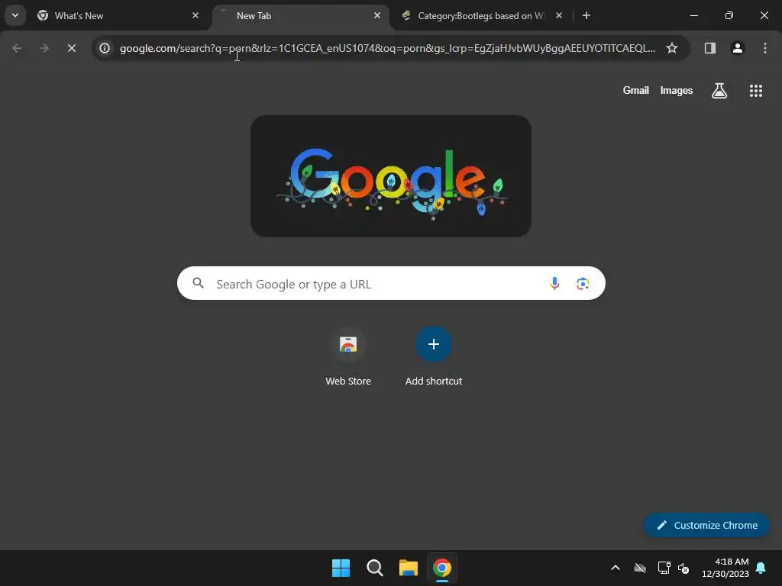Close the Category:Bootlegs tab
Screen dimensions: 782x586
559,16
